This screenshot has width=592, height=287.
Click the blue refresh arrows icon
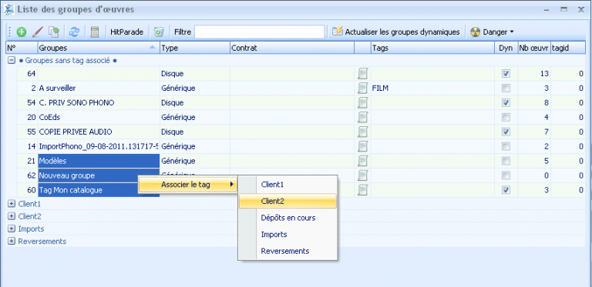pyautogui.click(x=74, y=32)
